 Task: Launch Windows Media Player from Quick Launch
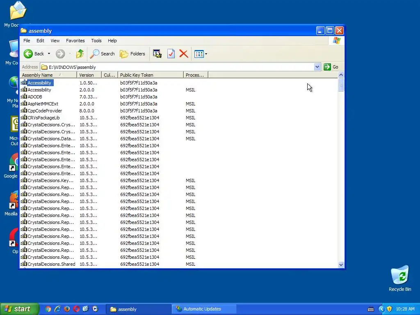point(95,309)
